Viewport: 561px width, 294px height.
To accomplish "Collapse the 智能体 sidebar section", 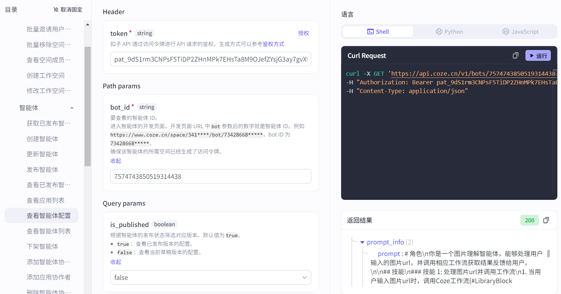I will tap(72, 108).
